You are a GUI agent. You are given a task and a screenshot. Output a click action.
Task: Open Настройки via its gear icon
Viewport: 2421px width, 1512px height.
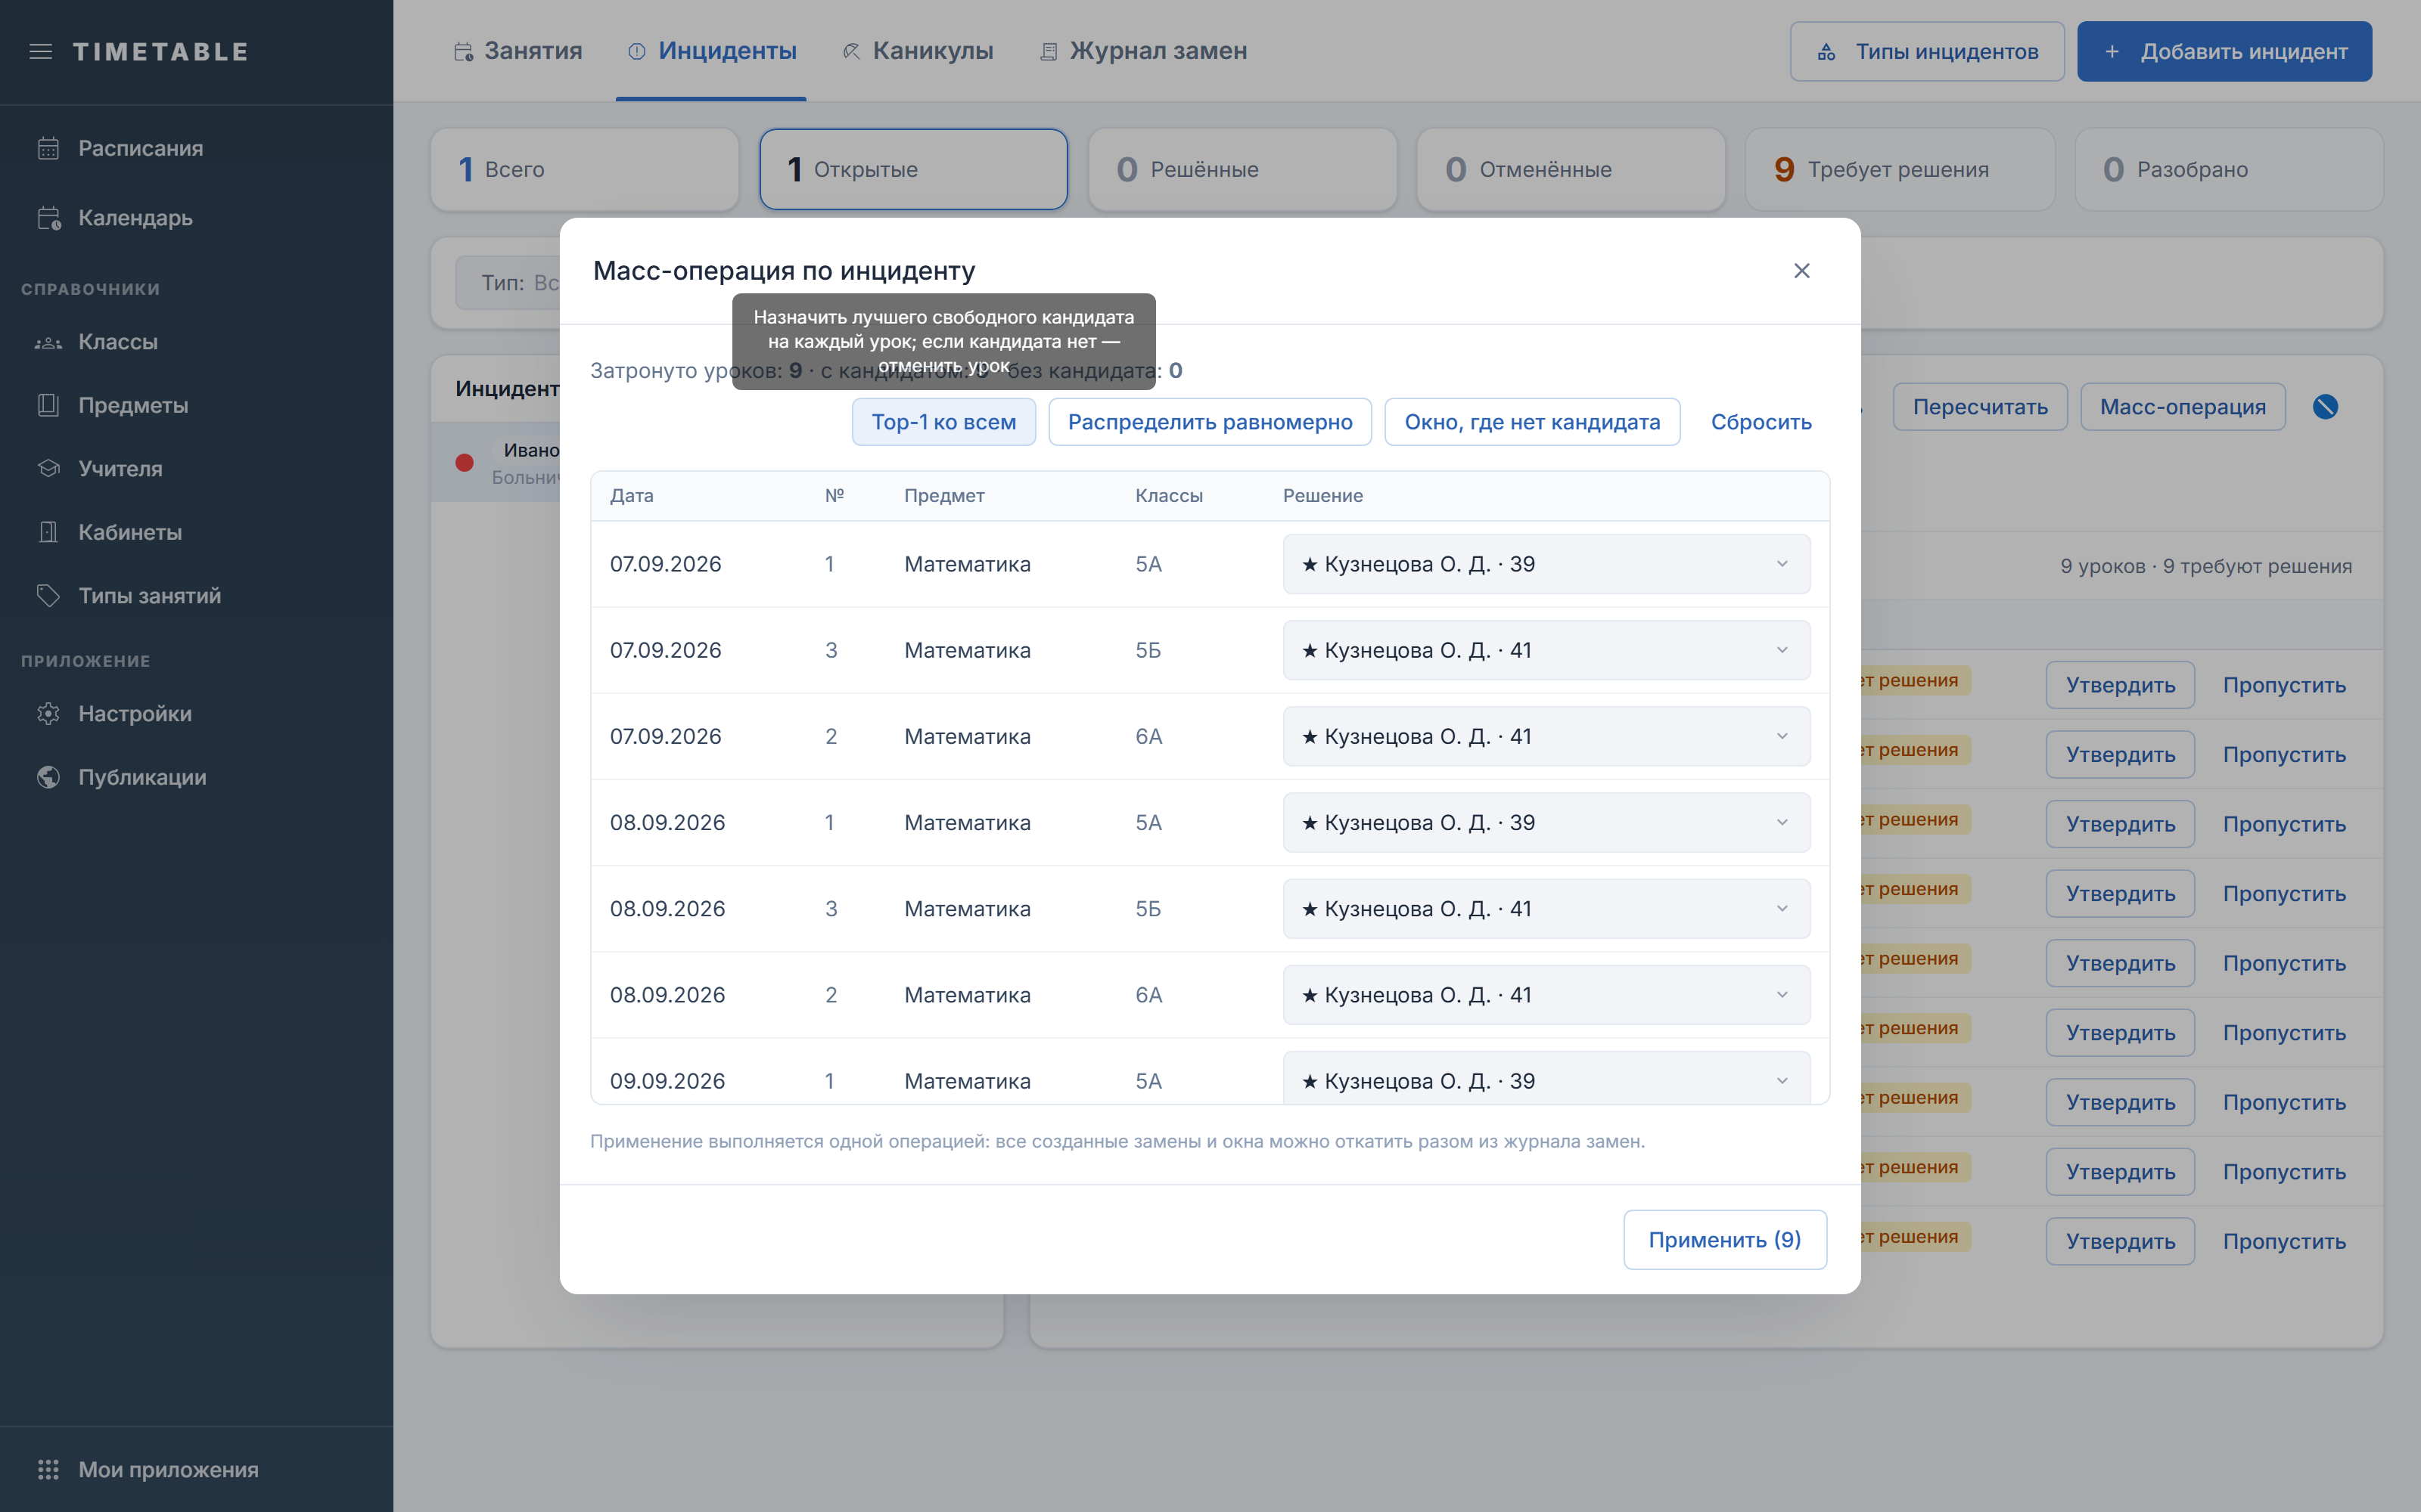pos(48,714)
